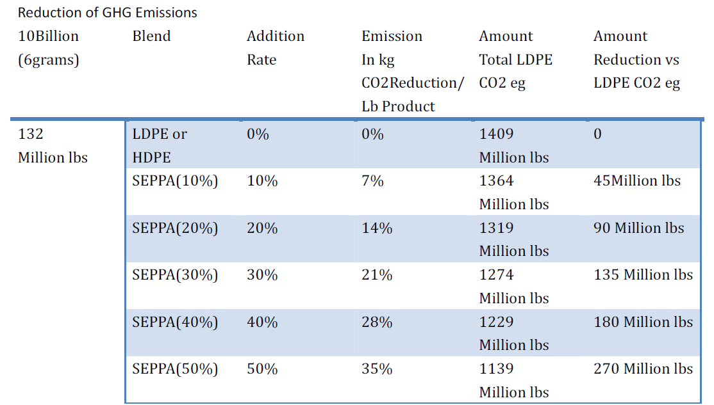Click the SEPPA(50%) blend cell

coord(175,369)
